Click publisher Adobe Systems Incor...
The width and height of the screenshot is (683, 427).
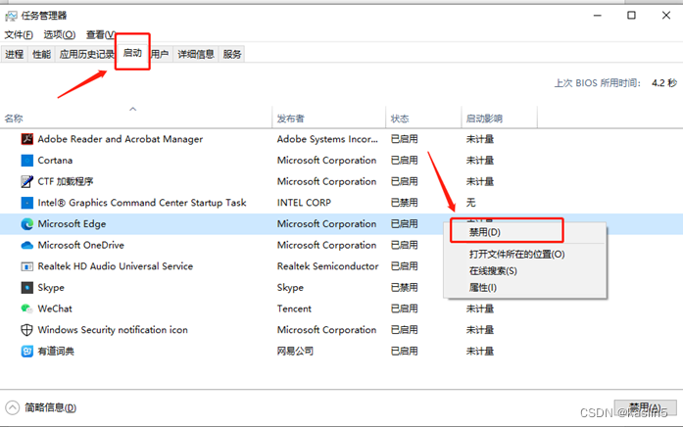[x=327, y=139]
